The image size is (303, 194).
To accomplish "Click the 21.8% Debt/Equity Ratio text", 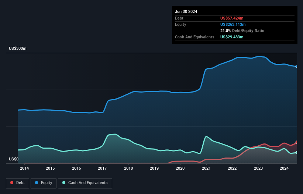I will 242,31.
